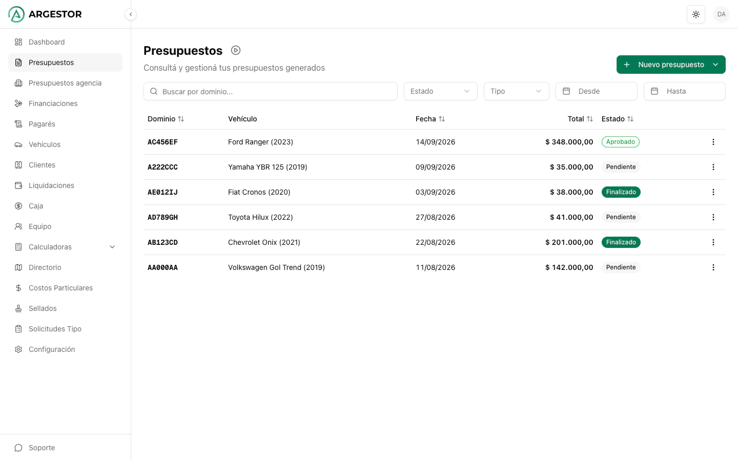Viewport: 738px width, 461px height.
Task: Open Vehículos in the sidebar
Action: coord(65,144)
